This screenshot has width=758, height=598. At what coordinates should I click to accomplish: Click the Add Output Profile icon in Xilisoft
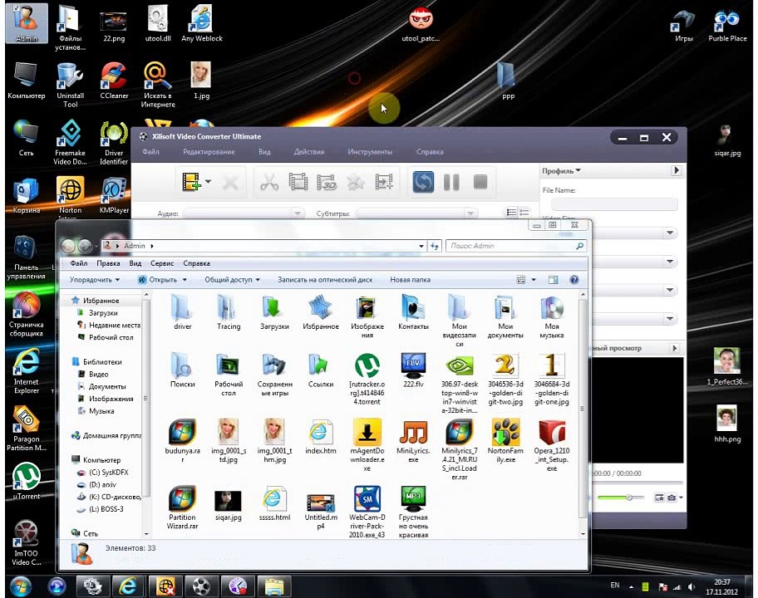384,183
